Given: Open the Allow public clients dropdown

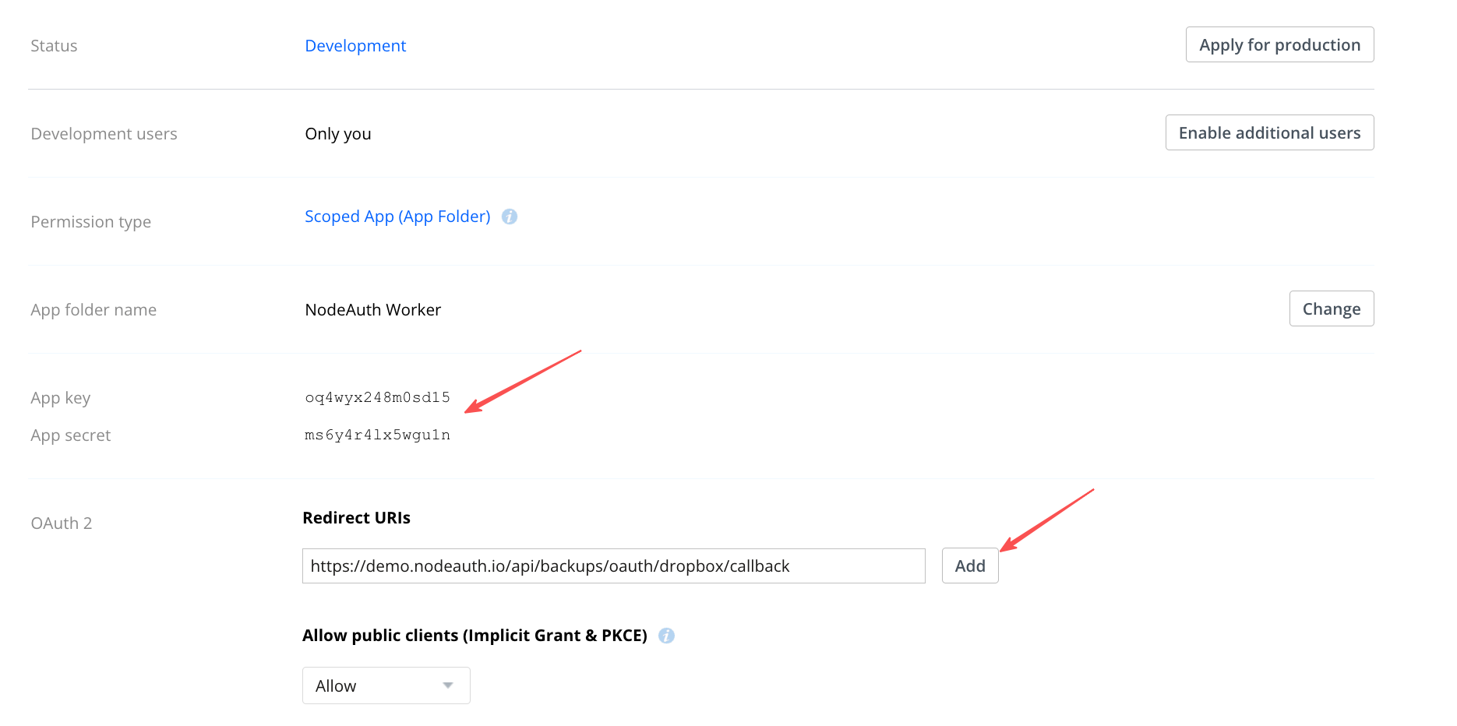Looking at the screenshot, I should (x=386, y=685).
